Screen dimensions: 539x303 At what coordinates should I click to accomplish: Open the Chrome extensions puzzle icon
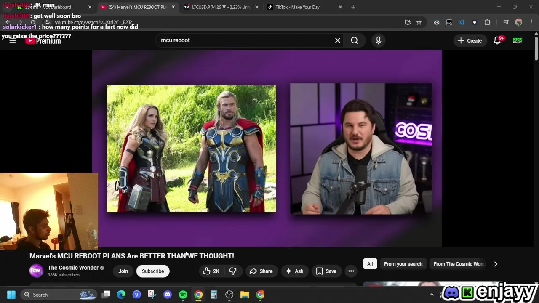click(x=487, y=22)
